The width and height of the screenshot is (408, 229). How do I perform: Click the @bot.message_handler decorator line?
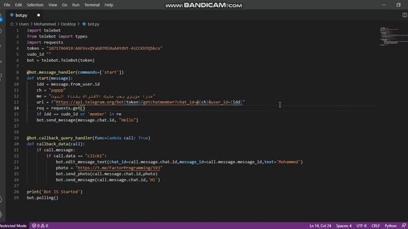[75, 73]
